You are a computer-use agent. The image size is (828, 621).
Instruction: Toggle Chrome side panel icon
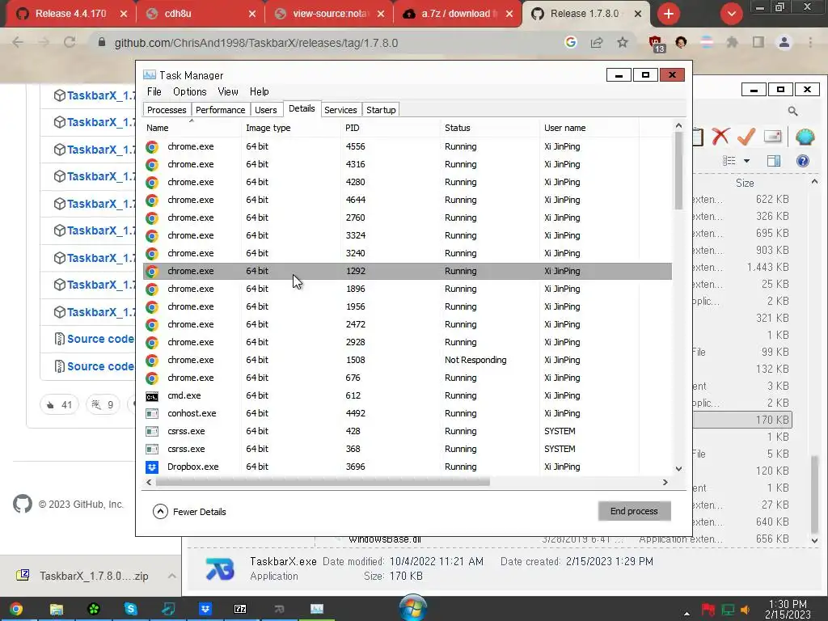pyautogui.click(x=758, y=42)
